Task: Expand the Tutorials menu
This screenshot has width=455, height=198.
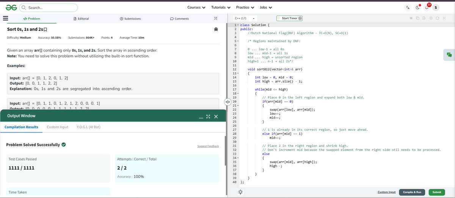Action: (221, 7)
